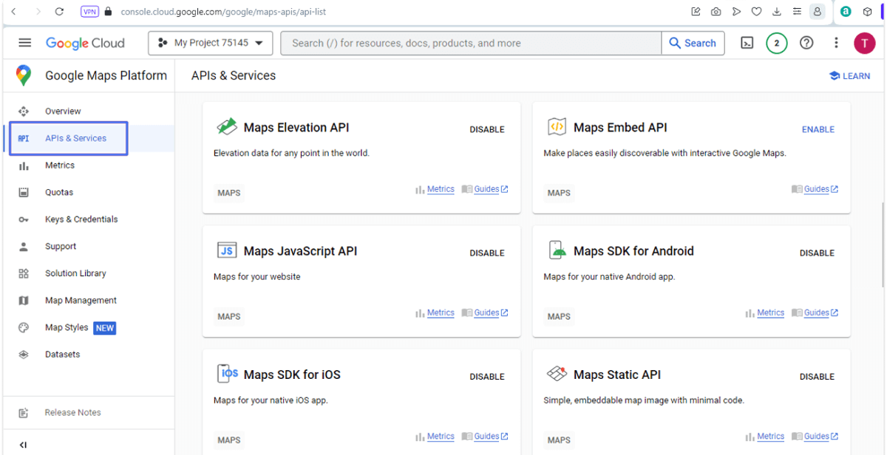Open Release Notes in the sidebar

(73, 413)
